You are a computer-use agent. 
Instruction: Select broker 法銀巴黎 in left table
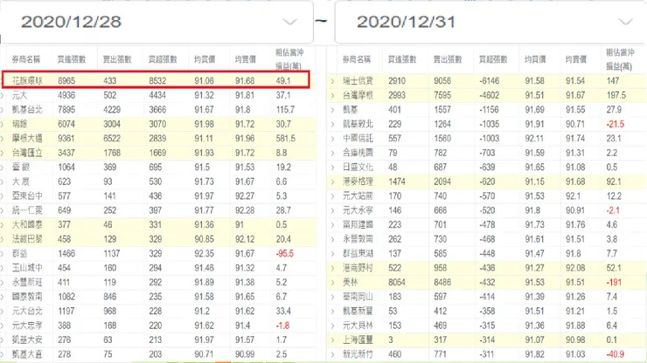(x=27, y=239)
